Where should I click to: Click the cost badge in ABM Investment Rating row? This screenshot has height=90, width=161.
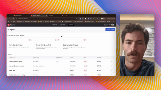pyautogui.click(x=85, y=61)
